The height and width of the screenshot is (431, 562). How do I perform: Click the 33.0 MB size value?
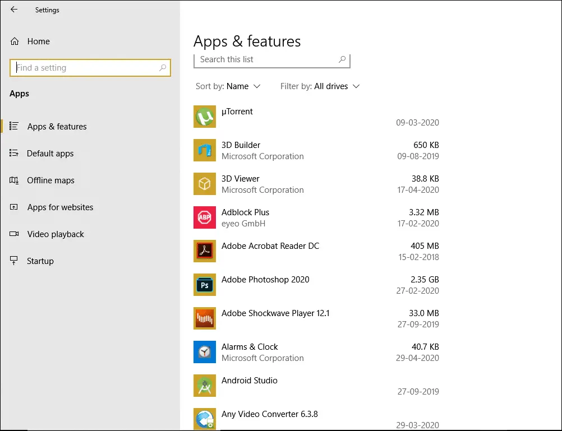(424, 313)
